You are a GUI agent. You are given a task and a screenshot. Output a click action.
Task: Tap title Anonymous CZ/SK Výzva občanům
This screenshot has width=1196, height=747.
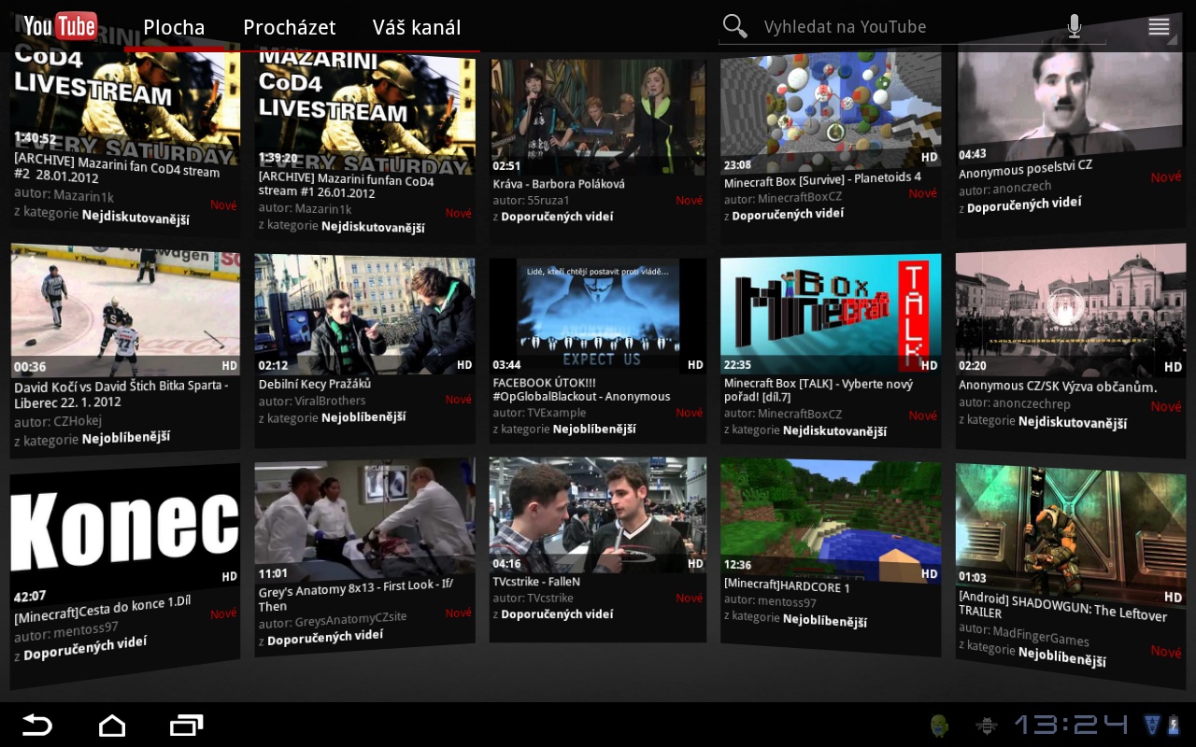point(1058,386)
